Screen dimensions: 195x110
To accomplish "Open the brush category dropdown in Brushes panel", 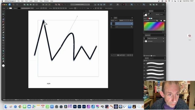I will [x=154, y=61].
